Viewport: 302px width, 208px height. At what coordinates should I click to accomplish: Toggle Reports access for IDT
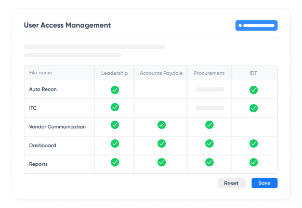[x=254, y=162]
